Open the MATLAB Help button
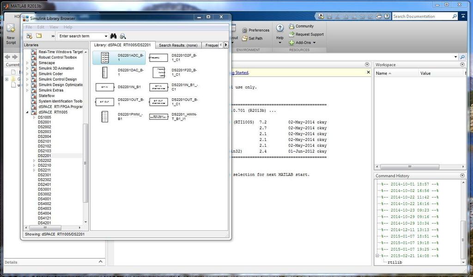 (x=279, y=33)
